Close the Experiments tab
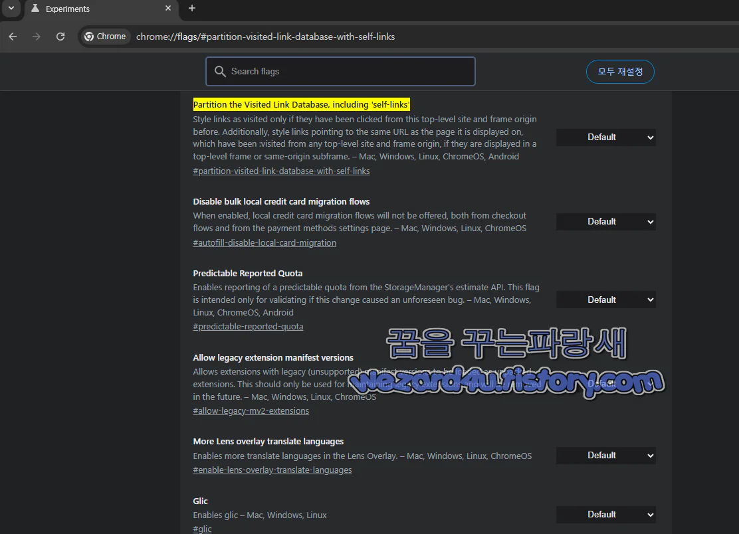 [x=167, y=9]
